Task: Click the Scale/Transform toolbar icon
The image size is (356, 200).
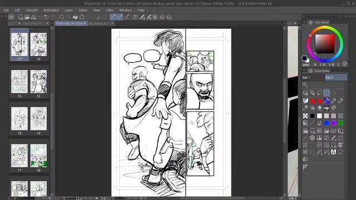Action: tap(82, 17)
